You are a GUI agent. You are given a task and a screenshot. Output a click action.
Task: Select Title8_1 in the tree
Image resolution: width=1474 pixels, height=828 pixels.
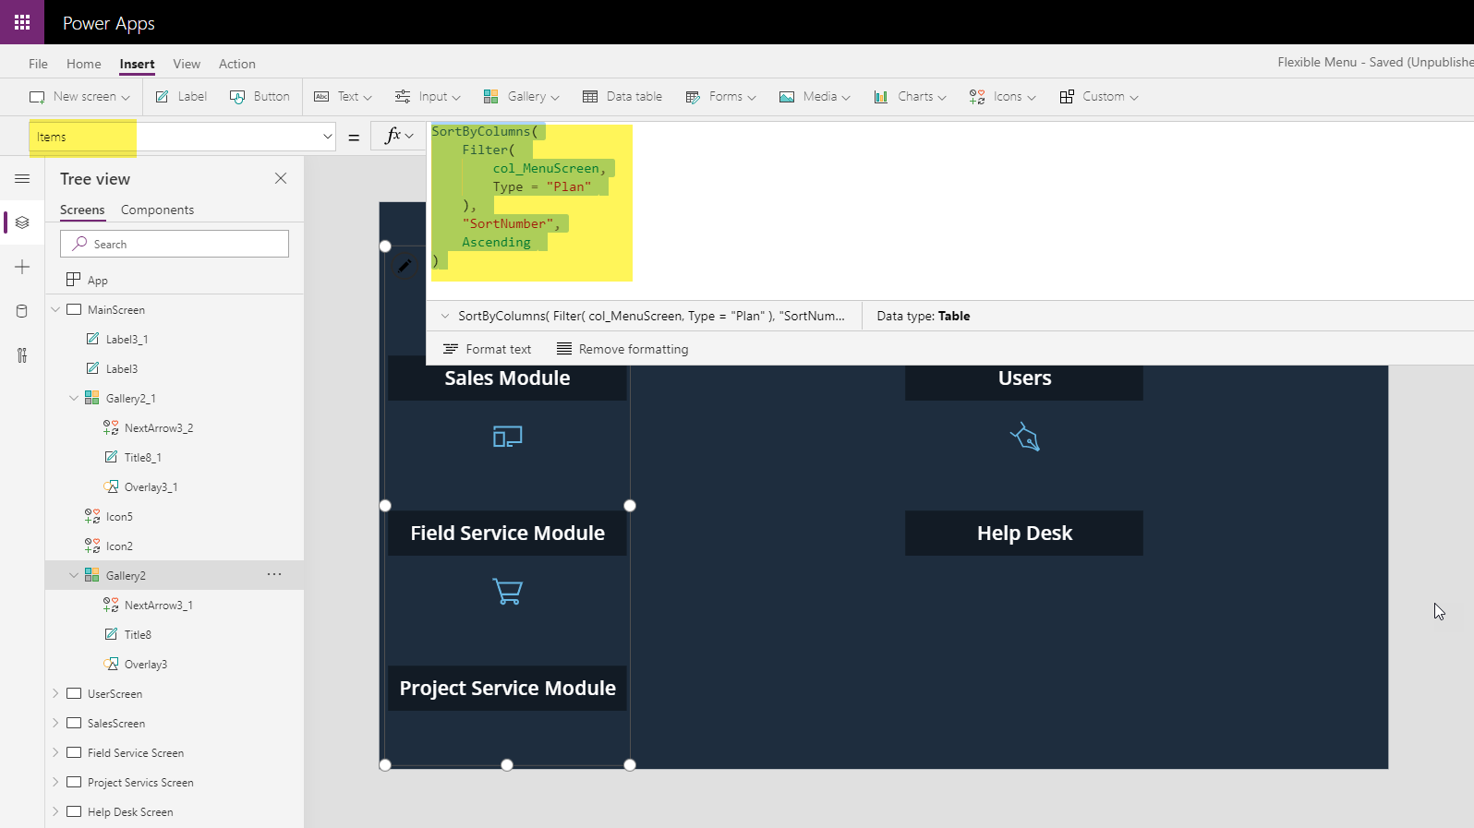coord(143,457)
